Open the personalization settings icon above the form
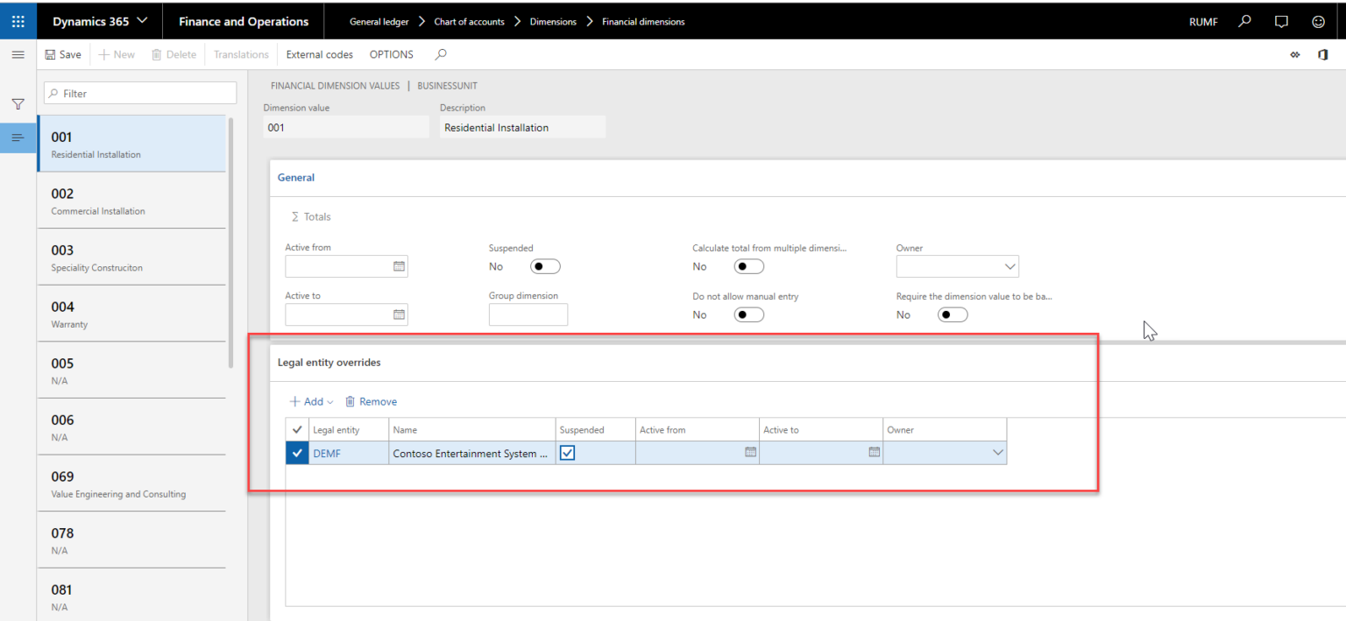Viewport: 1346px width, 621px height. tap(1295, 54)
